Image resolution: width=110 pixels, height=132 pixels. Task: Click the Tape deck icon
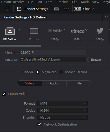pos(56,9)
